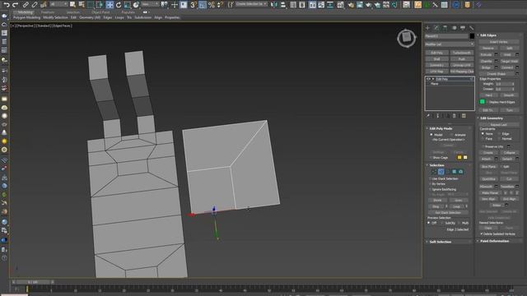Open the Object Paint ribbon tab
Image resolution: width=527 pixels, height=296 pixels.
100,12
